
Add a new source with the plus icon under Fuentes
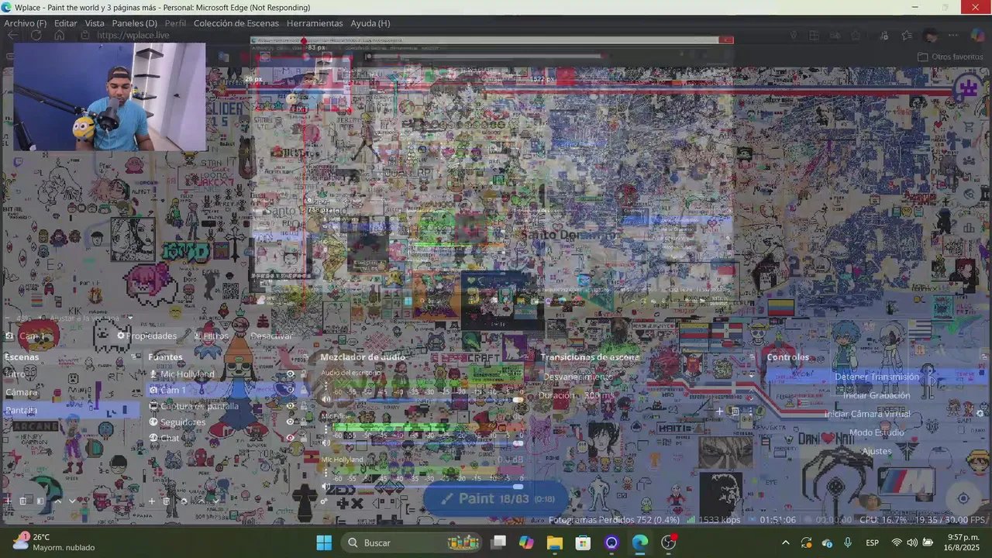click(152, 501)
